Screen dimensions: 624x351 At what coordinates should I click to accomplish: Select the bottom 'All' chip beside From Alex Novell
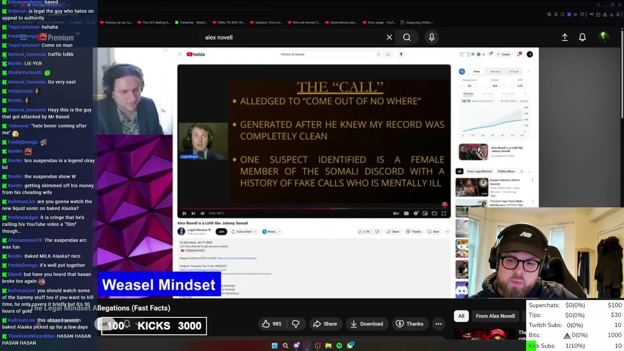(461, 316)
